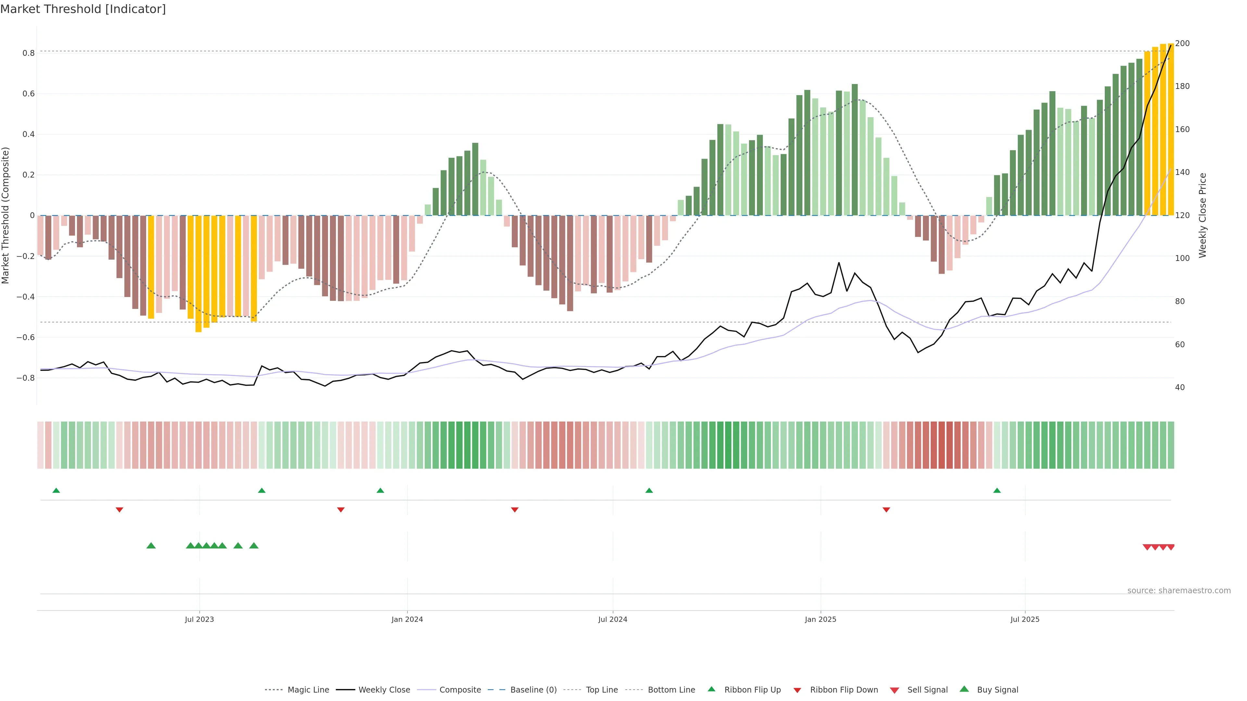The image size is (1247, 701).
Task: Click the Ribbon Flip Up marker after Jul 2024
Action: (x=649, y=491)
